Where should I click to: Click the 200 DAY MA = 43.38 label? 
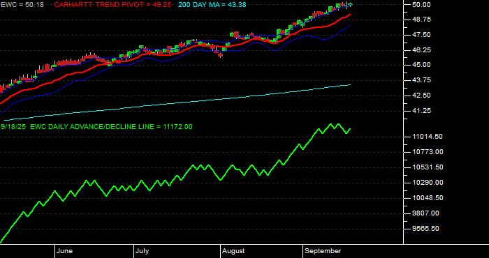click(212, 5)
